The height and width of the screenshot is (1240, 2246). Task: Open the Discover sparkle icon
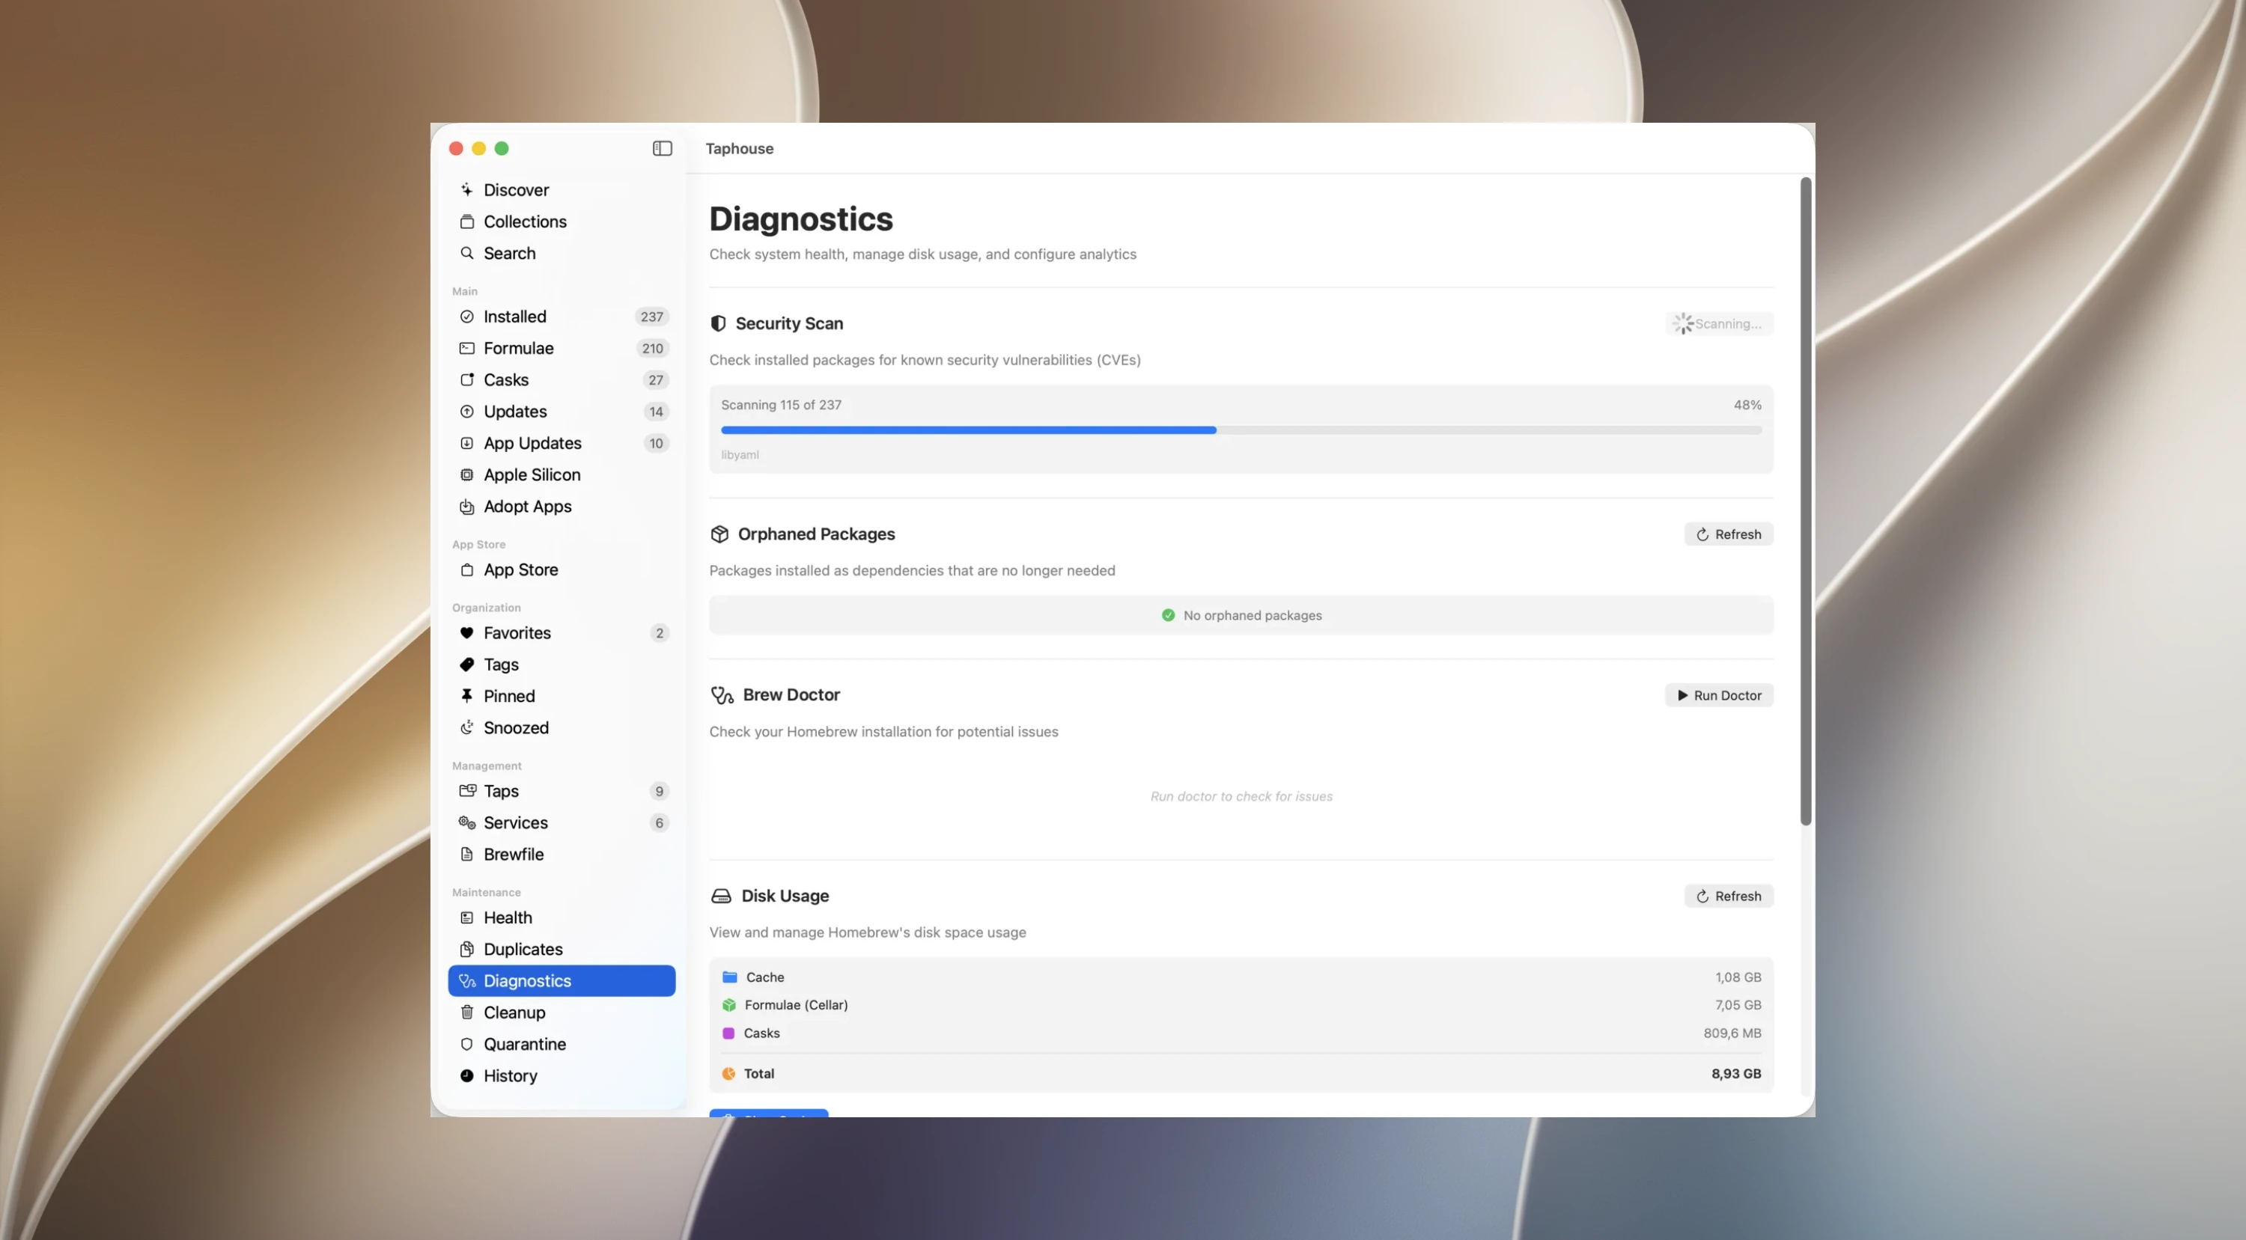(466, 189)
